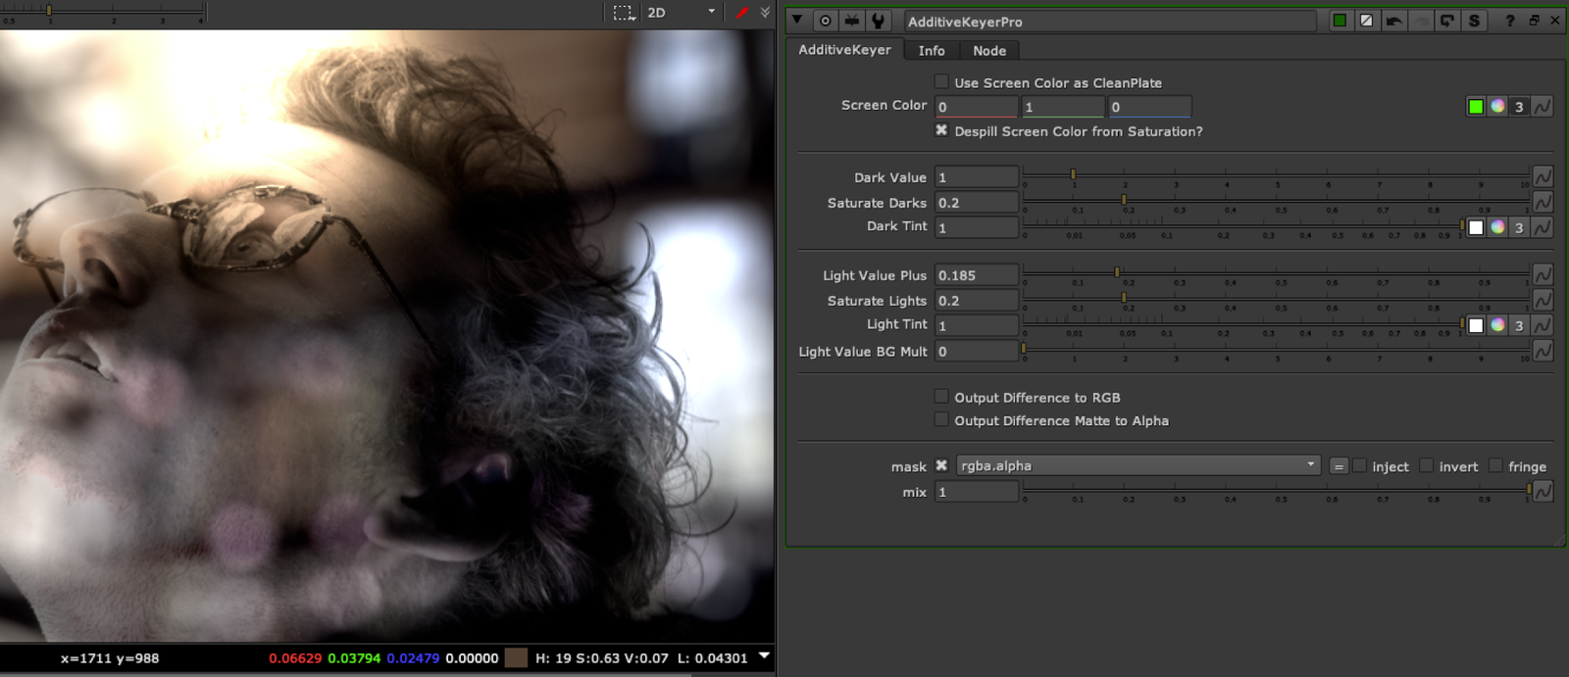
Task: Click the Light Tint white swatch
Action: click(1476, 325)
